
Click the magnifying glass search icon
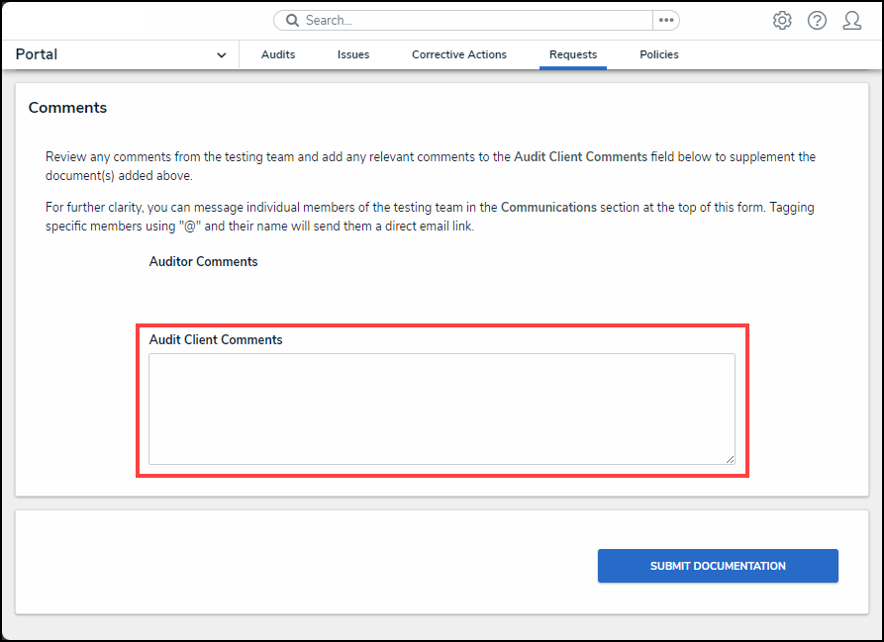click(292, 21)
